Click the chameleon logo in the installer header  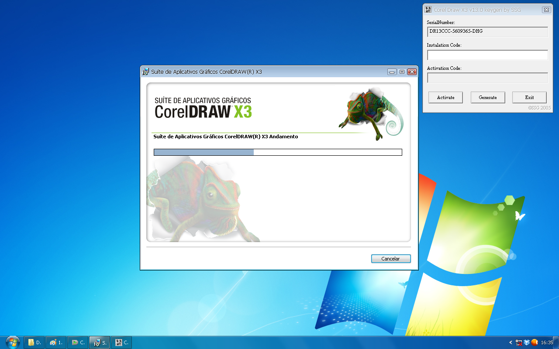371,113
